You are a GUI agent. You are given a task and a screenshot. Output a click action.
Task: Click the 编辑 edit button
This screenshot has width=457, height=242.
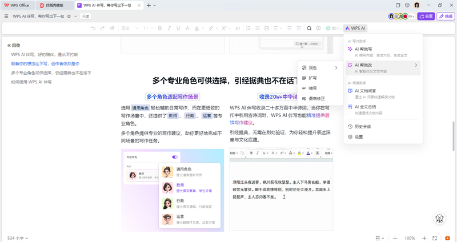click(x=446, y=17)
